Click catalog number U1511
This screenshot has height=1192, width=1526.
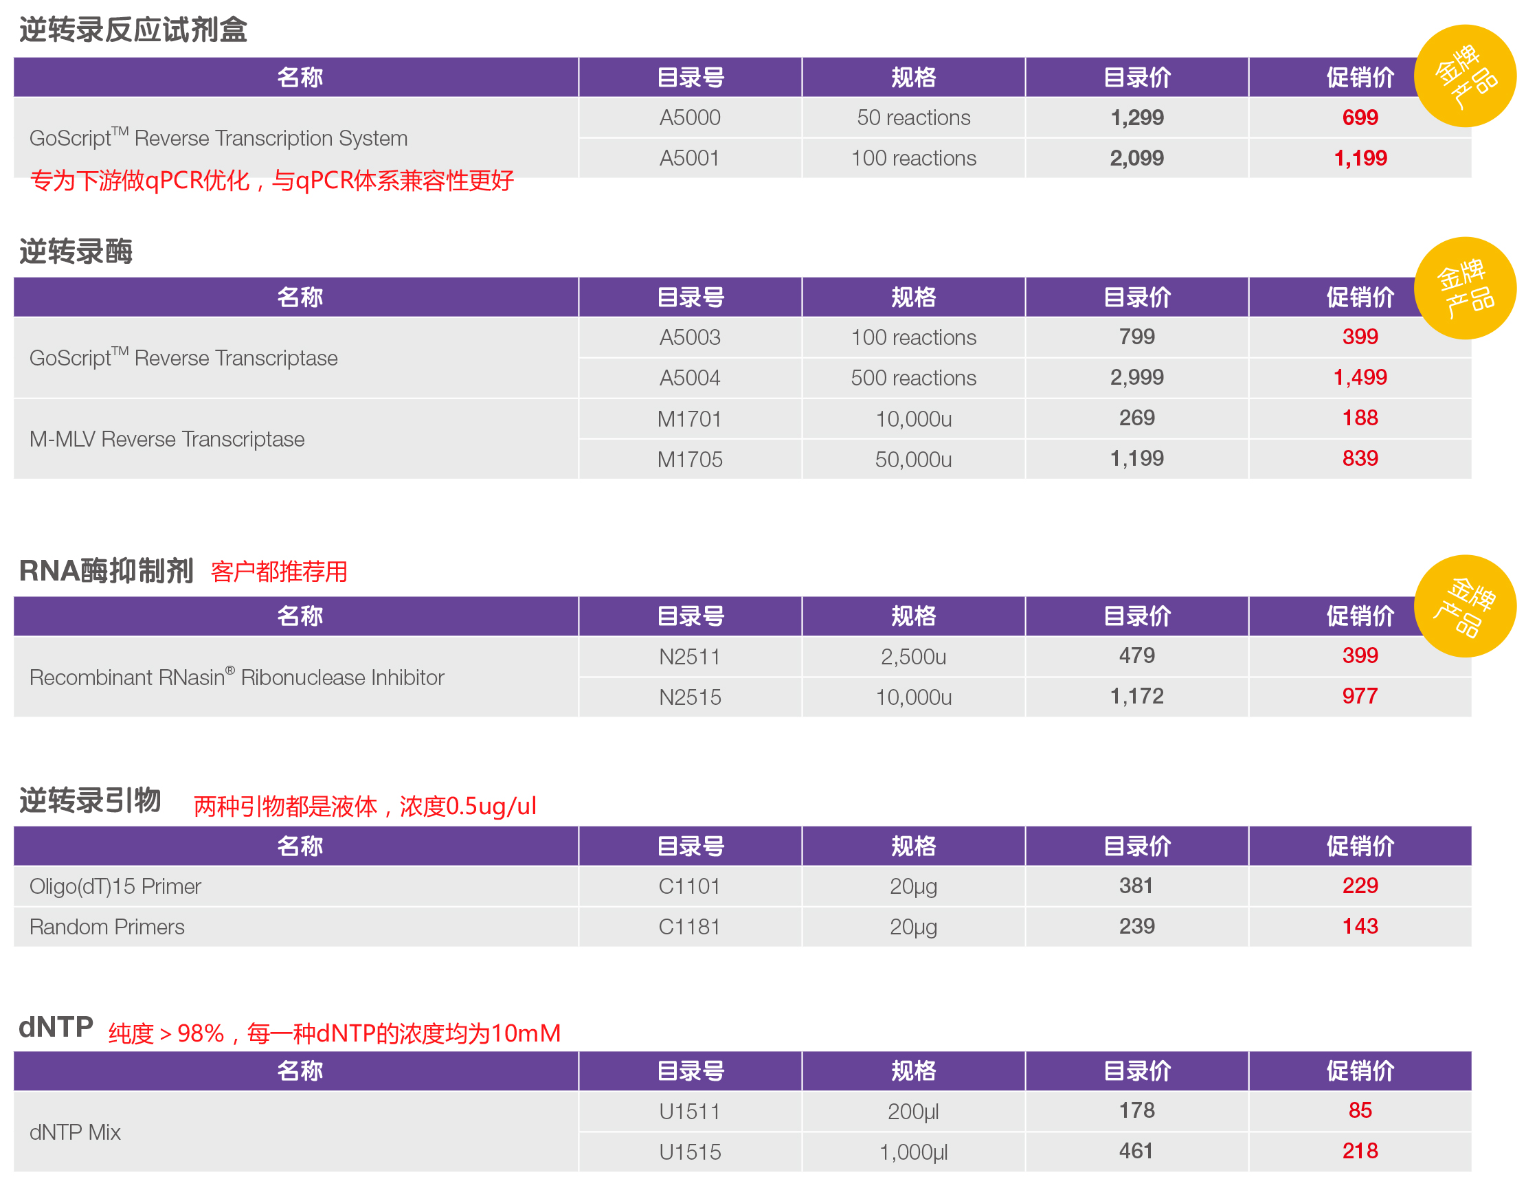coord(690,1111)
